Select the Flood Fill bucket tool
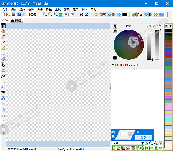Viewport: 173px width, 151px height. point(3,59)
